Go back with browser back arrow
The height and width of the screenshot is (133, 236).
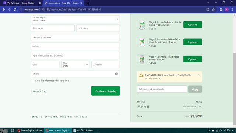click(x=4, y=10)
